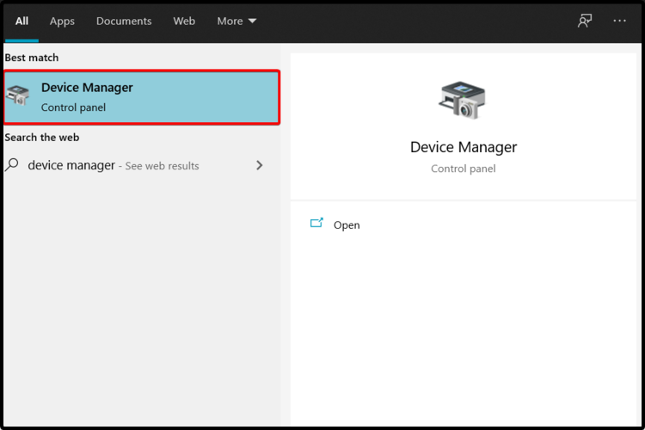Click the Device Manager title in the preview pane
This screenshot has width=645, height=430.
[x=463, y=147]
